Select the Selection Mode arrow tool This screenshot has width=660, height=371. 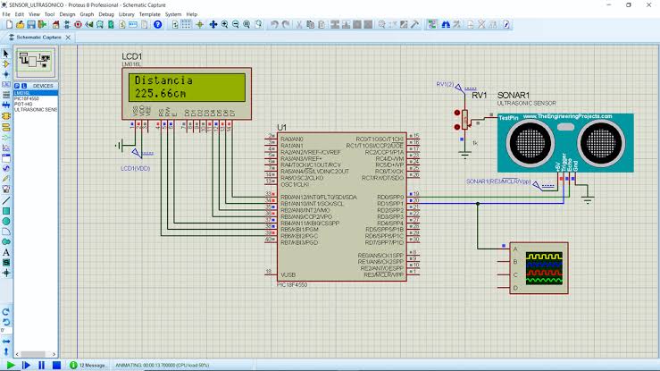pos(6,54)
